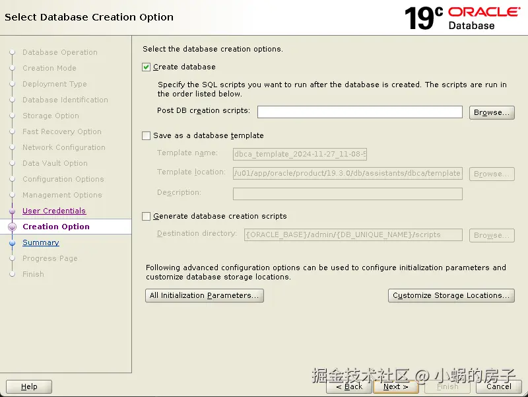Click the User Credentials step bullet icon
The width and height of the screenshot is (528, 397).
tap(13, 211)
